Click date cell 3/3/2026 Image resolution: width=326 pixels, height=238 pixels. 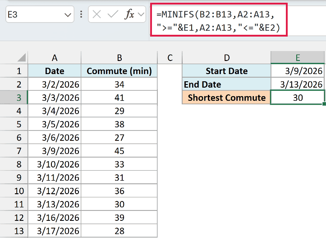(x=55, y=98)
